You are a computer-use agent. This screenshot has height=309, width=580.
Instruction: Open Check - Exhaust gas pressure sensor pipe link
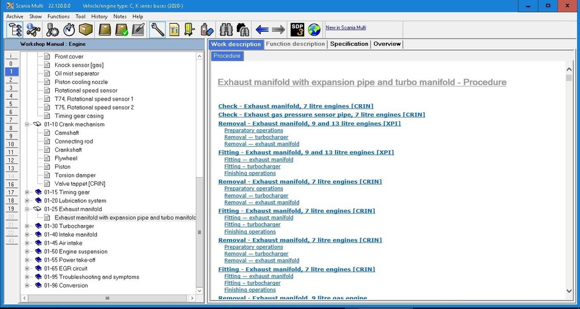(321, 115)
